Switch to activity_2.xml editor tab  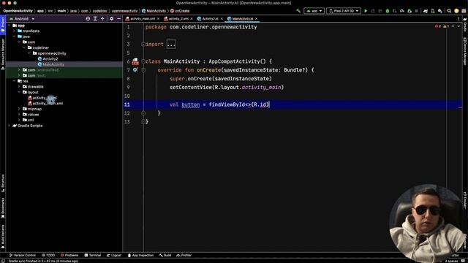coord(178,19)
